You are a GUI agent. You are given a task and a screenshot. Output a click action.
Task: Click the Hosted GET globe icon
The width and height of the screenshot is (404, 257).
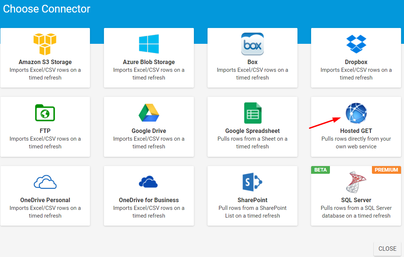coord(356,113)
